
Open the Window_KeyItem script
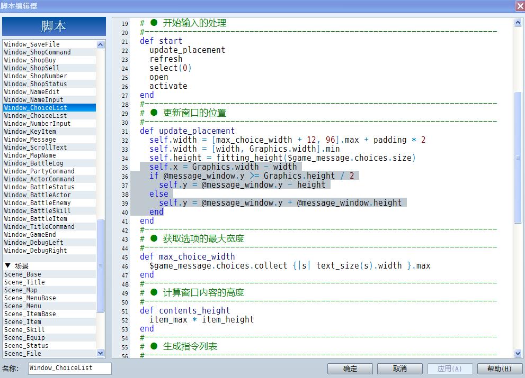click(x=50, y=131)
